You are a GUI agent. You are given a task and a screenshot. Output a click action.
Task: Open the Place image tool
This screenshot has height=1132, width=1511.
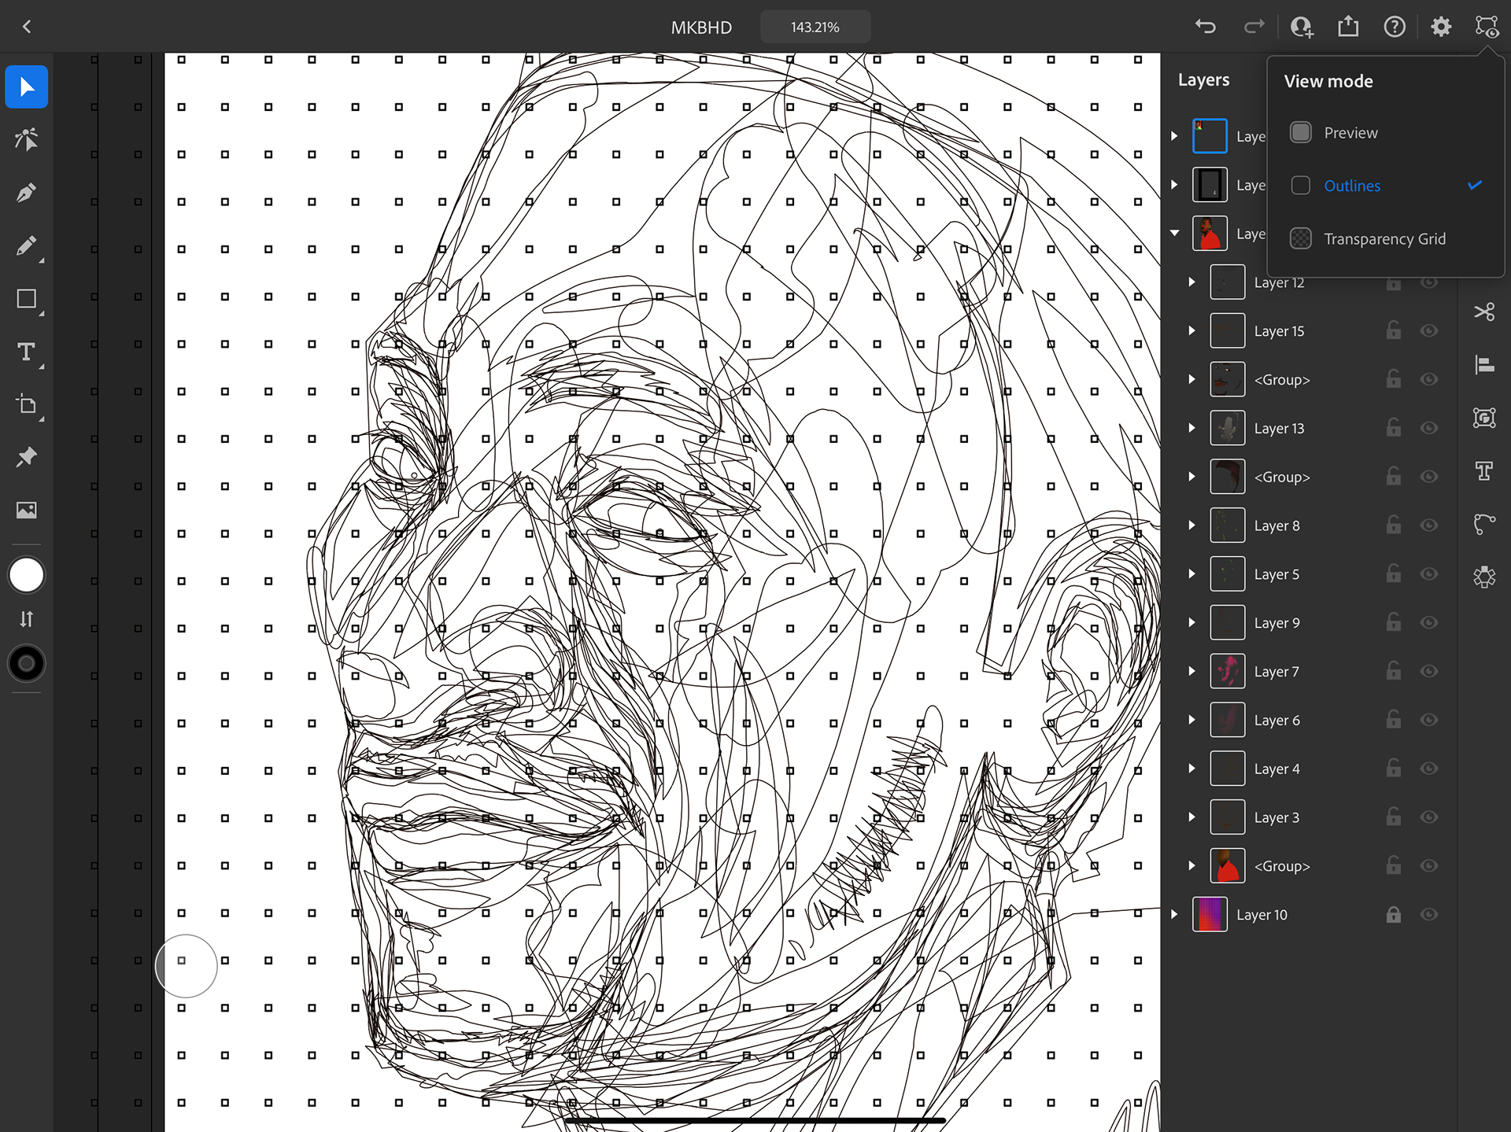coord(26,511)
